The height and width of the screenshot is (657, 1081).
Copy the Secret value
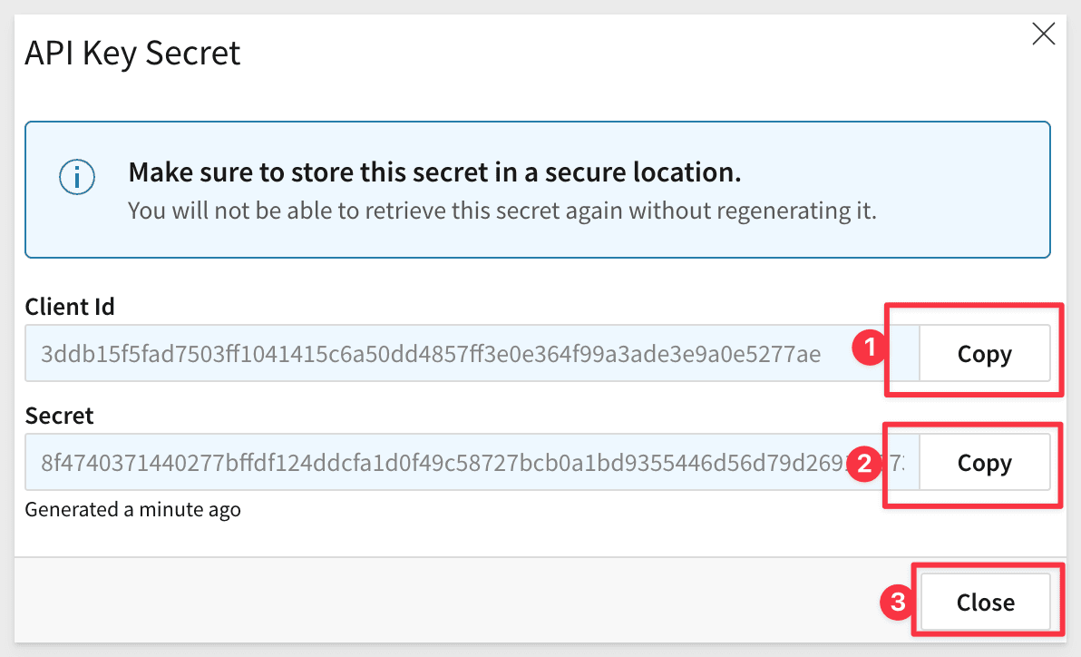coord(985,463)
